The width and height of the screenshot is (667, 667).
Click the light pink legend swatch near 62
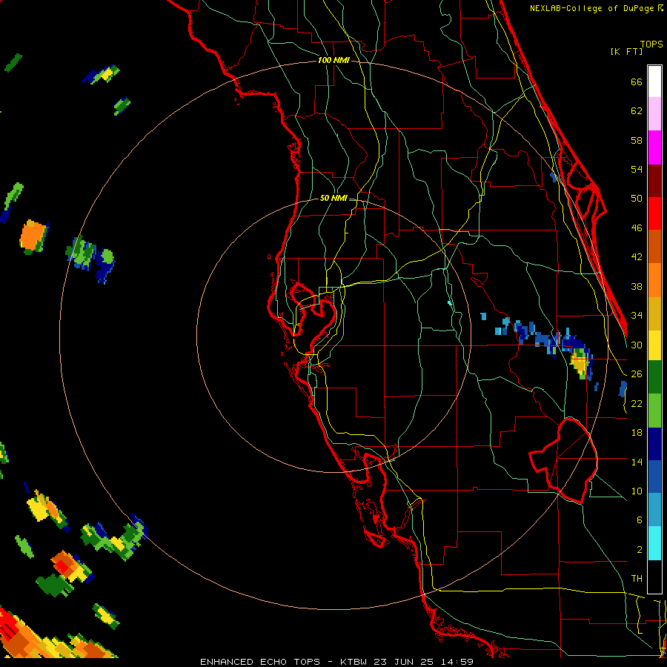pyautogui.click(x=654, y=114)
